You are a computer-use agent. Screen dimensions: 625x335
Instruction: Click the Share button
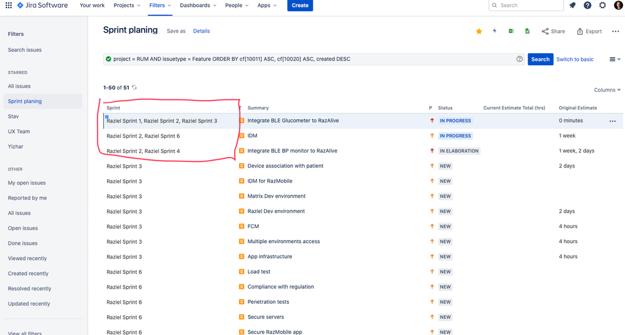(553, 31)
